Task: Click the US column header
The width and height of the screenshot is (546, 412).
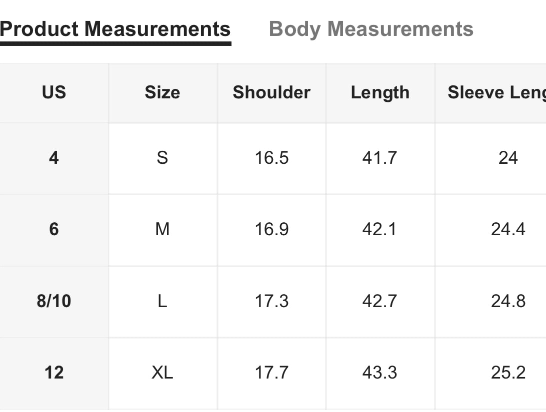Action: (54, 92)
